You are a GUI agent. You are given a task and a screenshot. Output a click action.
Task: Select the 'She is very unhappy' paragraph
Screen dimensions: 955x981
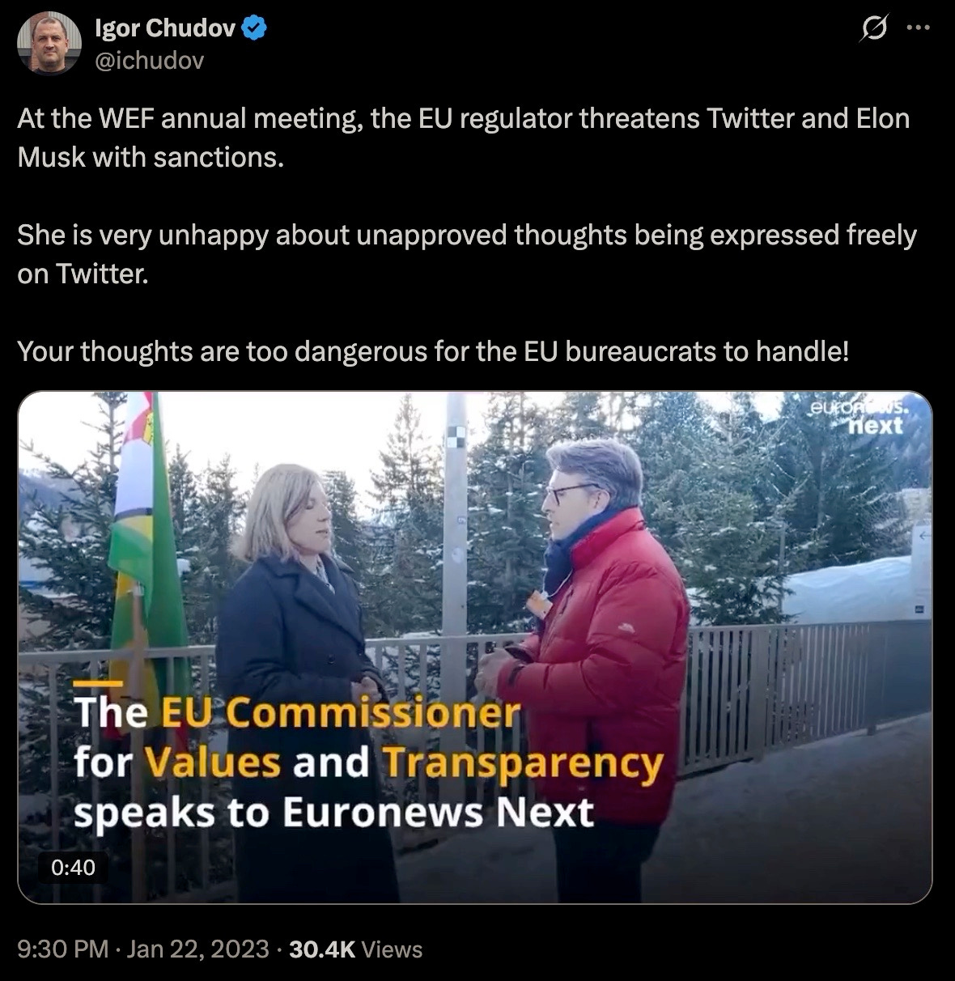click(x=467, y=254)
